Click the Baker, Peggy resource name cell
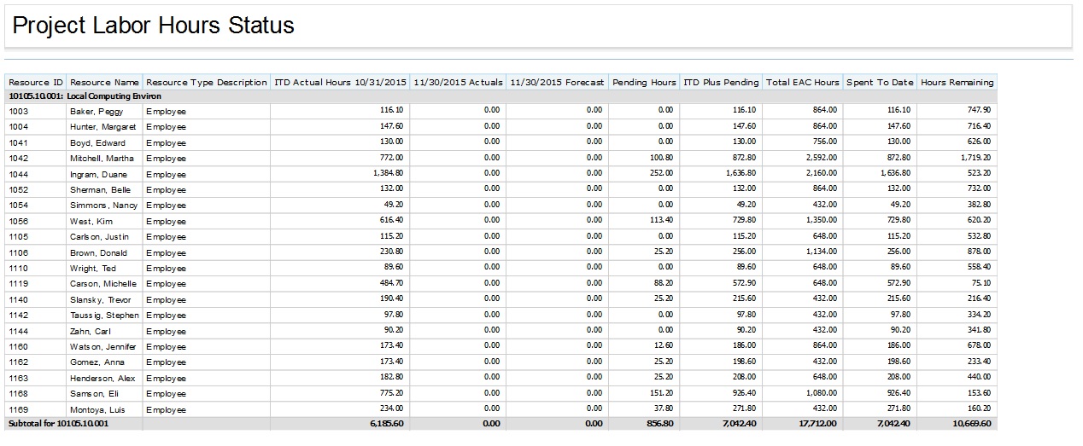 pyautogui.click(x=97, y=111)
